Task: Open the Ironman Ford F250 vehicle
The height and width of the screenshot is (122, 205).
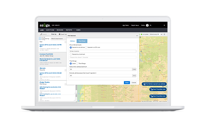Action: pos(46,54)
